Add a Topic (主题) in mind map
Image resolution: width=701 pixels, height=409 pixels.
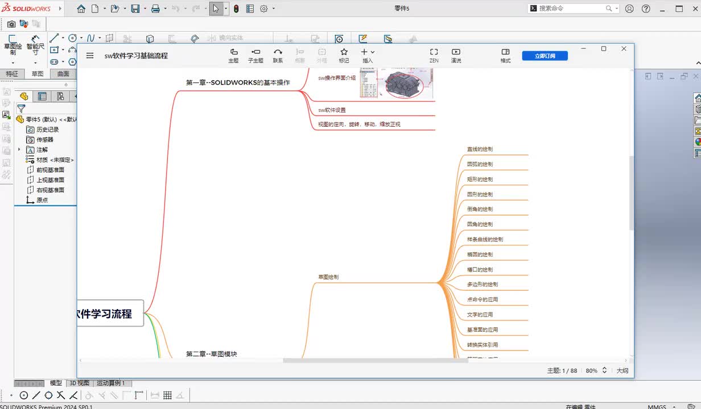click(233, 56)
